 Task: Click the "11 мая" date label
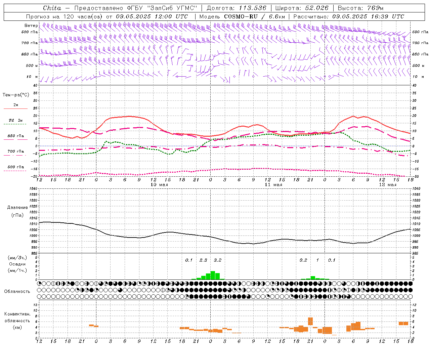[x=273, y=185]
